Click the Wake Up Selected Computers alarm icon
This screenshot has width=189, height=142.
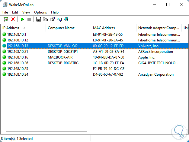(6, 19)
